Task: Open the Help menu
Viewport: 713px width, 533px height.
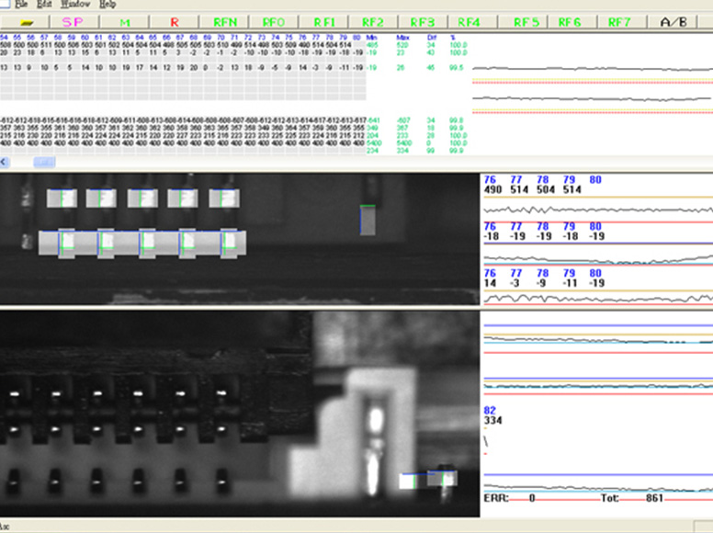Action: pos(107,5)
